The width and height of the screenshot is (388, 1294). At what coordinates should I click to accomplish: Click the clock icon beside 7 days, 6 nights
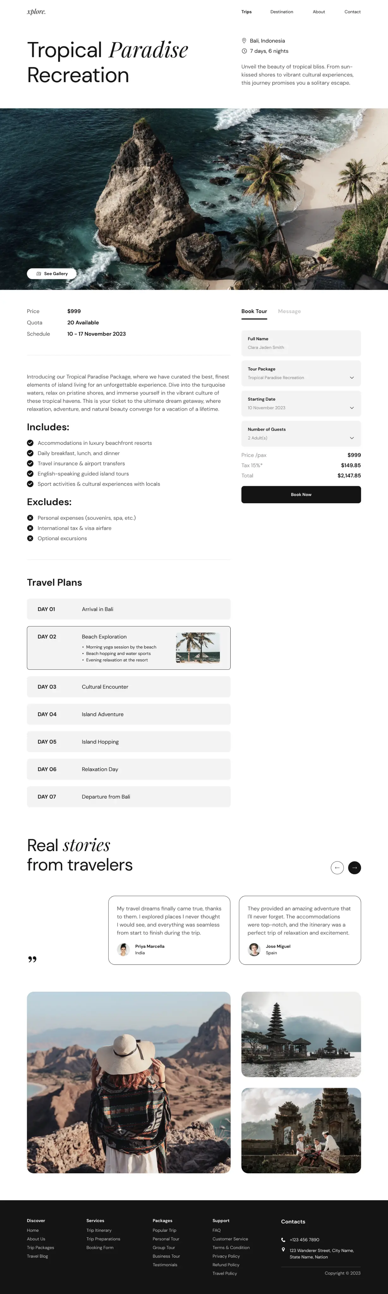(244, 51)
